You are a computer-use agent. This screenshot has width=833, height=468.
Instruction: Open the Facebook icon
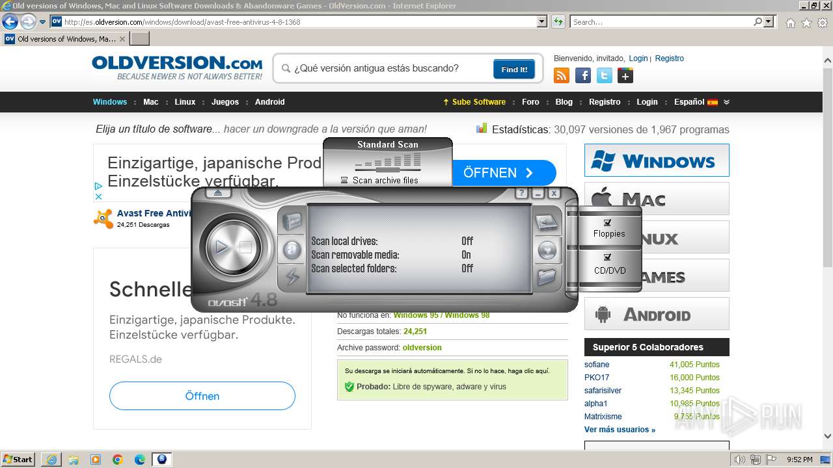(x=583, y=75)
